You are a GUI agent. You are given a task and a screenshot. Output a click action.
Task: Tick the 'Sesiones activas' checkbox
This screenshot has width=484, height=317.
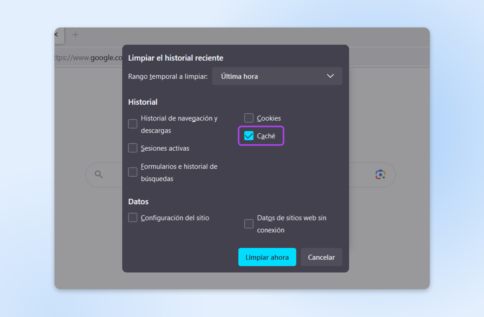[132, 148]
